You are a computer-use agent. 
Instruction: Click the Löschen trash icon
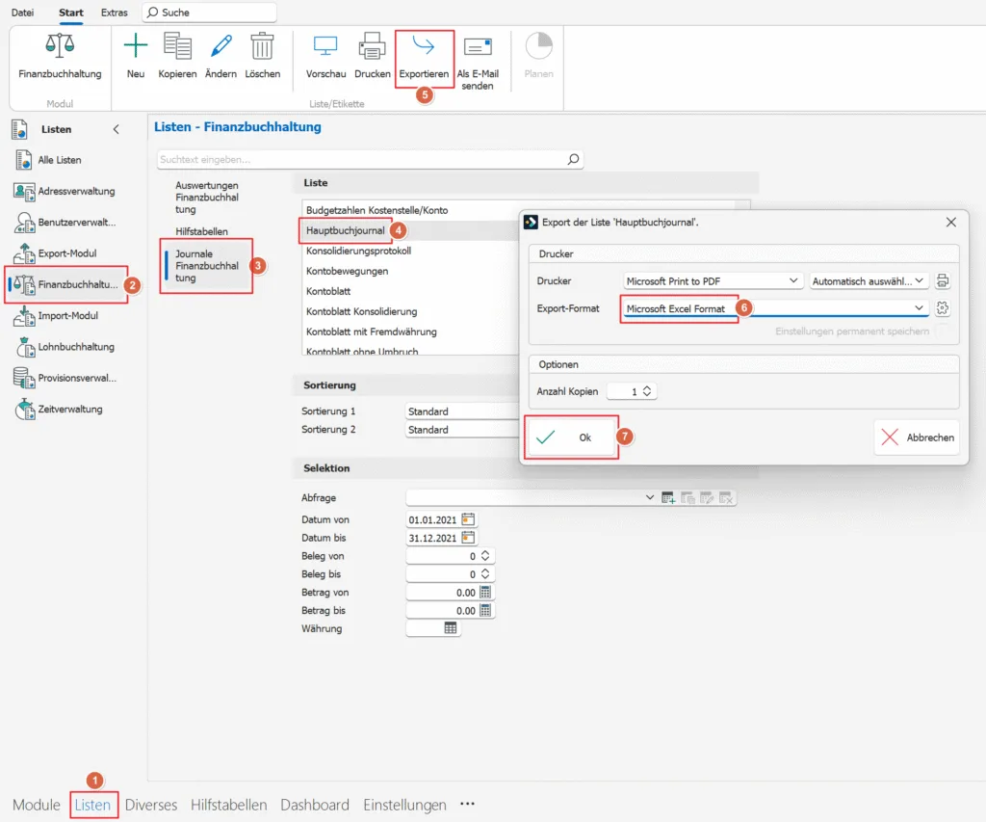pyautogui.click(x=262, y=47)
